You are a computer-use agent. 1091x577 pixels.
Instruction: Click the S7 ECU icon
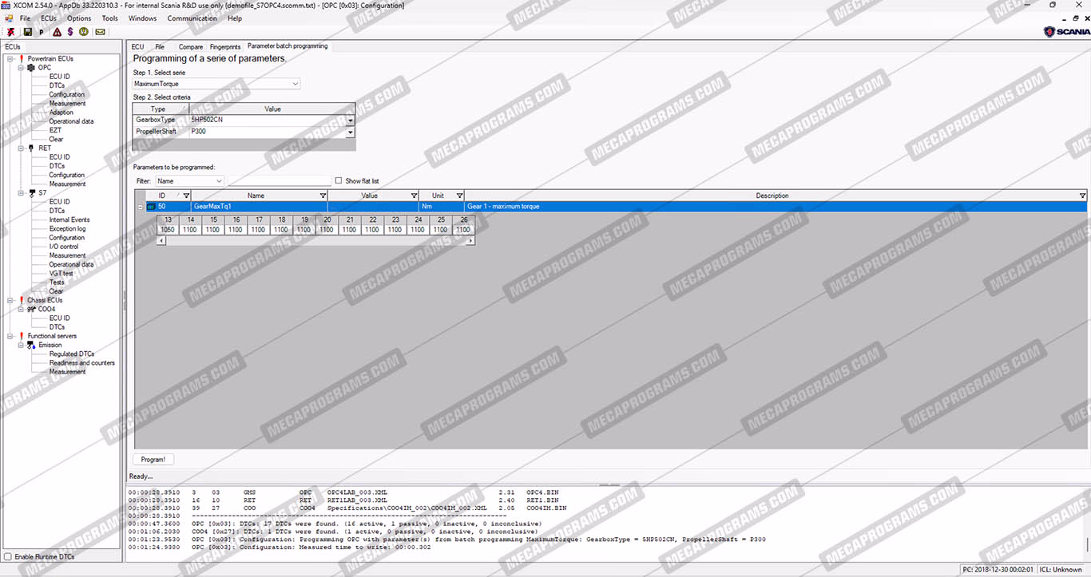pos(32,193)
